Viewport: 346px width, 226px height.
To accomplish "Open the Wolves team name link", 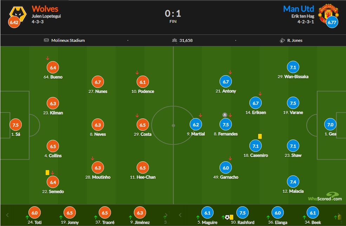I will [45, 9].
